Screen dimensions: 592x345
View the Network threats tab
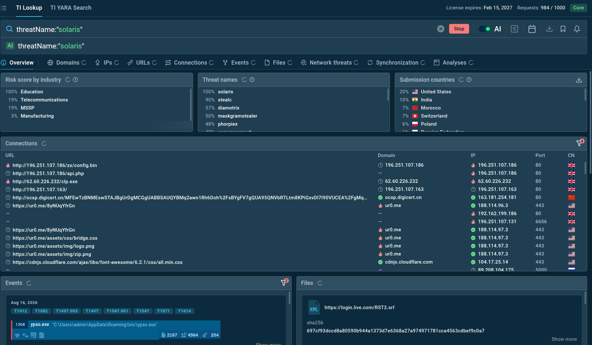(x=330, y=63)
